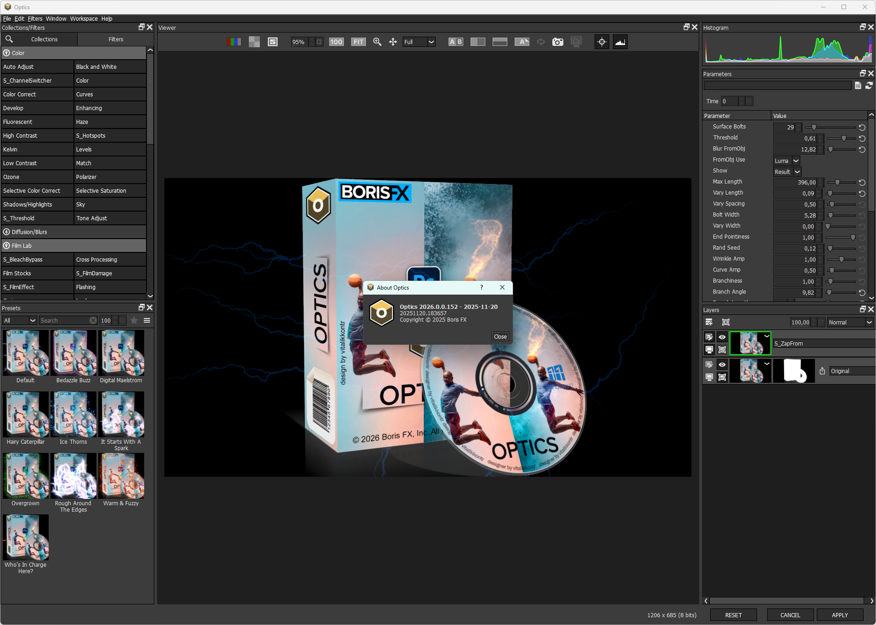Click the add mask icon in the Layers toolbar
The height and width of the screenshot is (625, 876).
(726, 322)
